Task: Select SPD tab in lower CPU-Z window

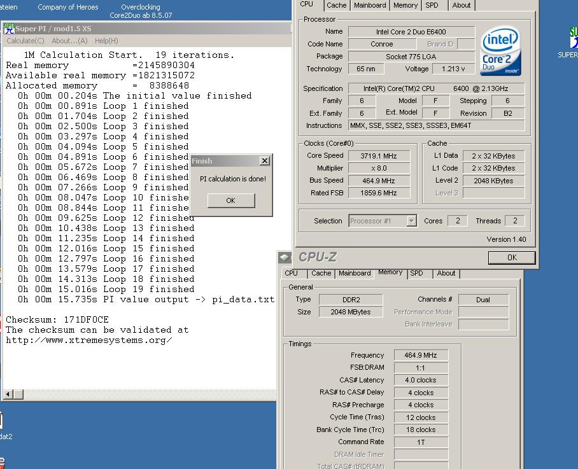Action: 416,274
